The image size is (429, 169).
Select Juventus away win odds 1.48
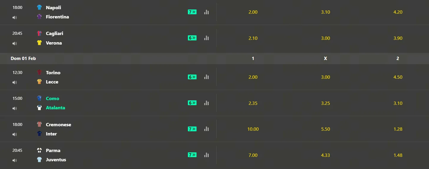point(397,155)
